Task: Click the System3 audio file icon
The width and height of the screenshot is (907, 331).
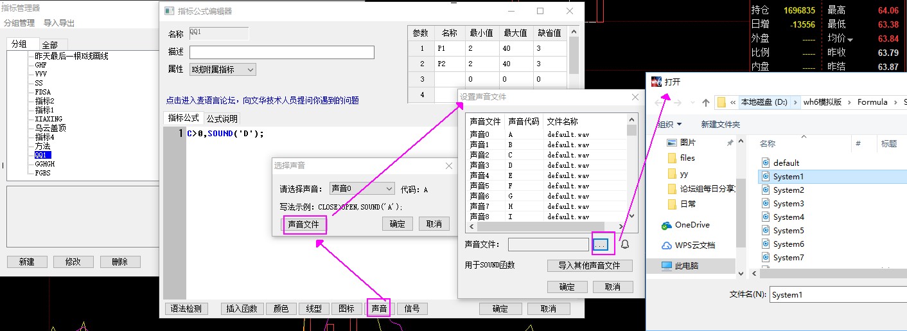Action: pos(765,204)
